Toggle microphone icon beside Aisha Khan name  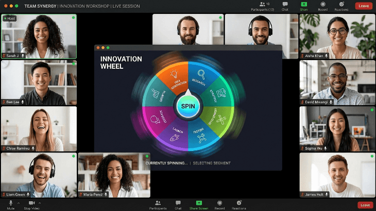(327, 55)
